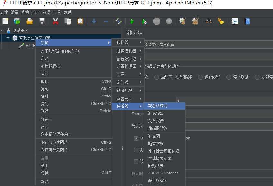Image resolution: width=273 pixels, height=186 pixels.
Task: Expand the 后置处理器 submenu
Action: coord(128,66)
